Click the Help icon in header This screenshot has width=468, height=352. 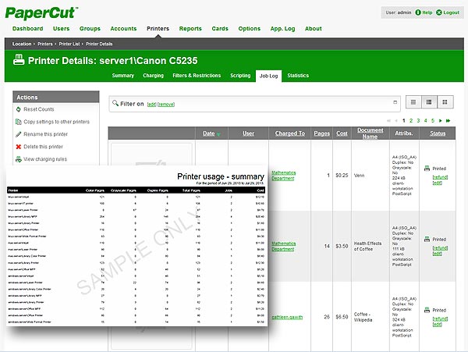click(x=418, y=12)
